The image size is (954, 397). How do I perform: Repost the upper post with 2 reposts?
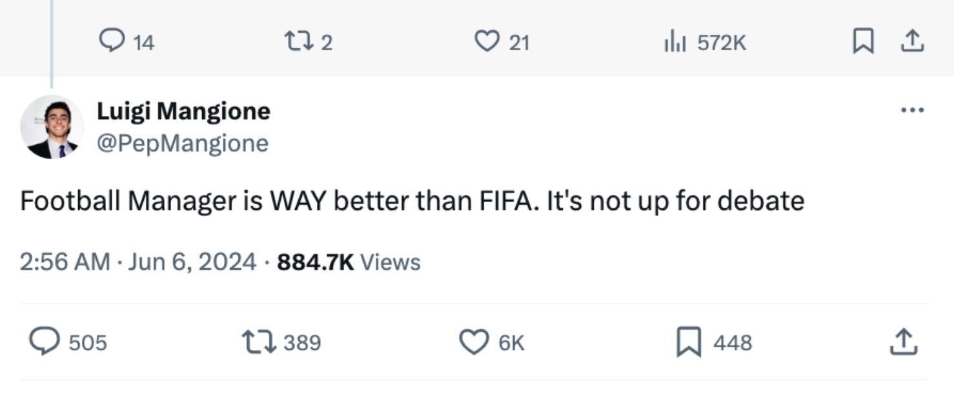(x=299, y=42)
